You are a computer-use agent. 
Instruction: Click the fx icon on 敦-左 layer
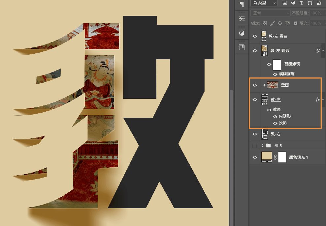pos(318,99)
